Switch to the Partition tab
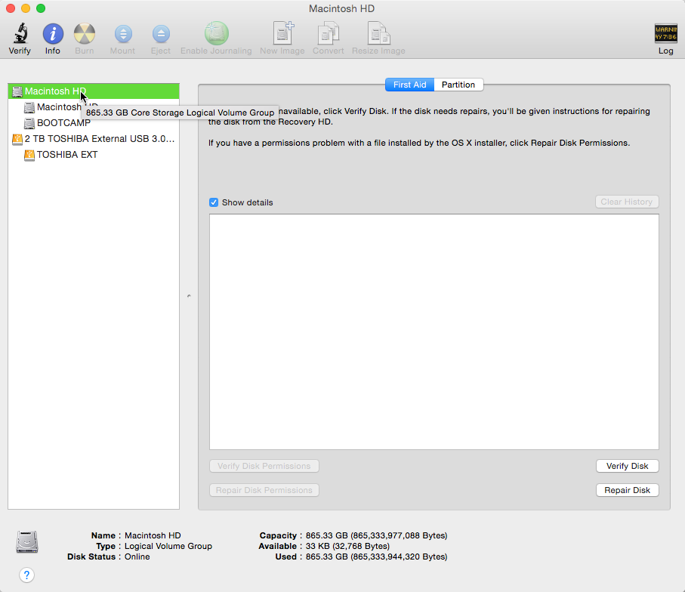Screen dimensions: 685x592 click(458, 85)
